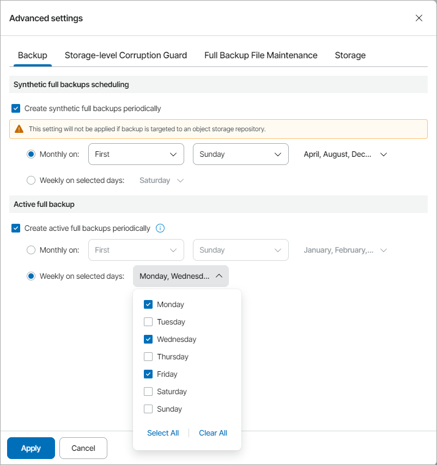Check the Tuesday option
Image resolution: width=437 pixels, height=465 pixels.
pyautogui.click(x=148, y=322)
